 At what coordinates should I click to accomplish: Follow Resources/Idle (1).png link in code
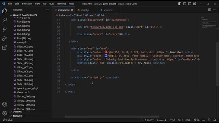107,27
